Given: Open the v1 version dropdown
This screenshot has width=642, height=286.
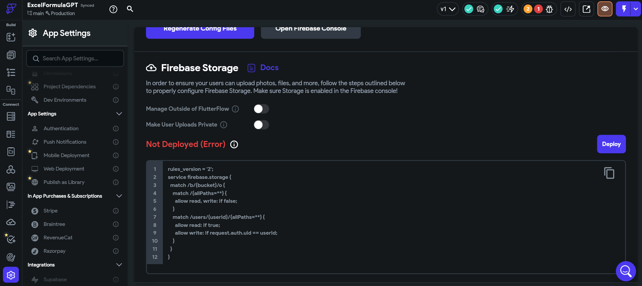Looking at the screenshot, I should click(x=448, y=9).
